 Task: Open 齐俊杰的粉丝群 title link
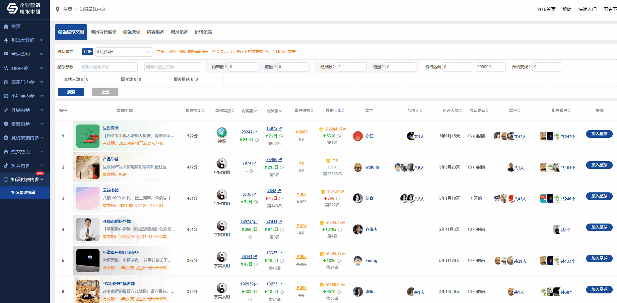tap(117, 222)
